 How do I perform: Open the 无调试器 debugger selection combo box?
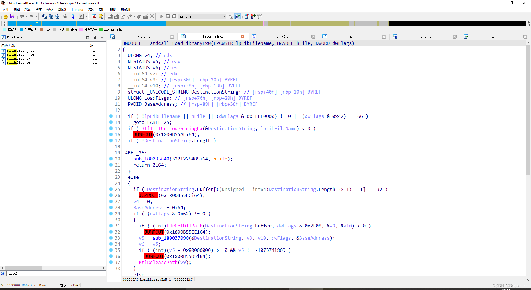coord(202,16)
